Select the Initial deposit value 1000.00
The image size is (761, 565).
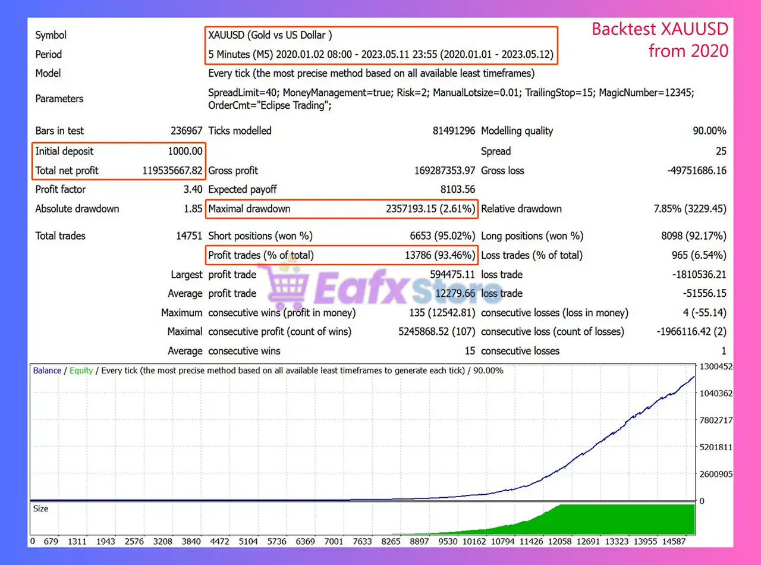(x=184, y=151)
